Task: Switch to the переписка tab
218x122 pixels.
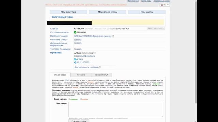Action: [x=81, y=75]
